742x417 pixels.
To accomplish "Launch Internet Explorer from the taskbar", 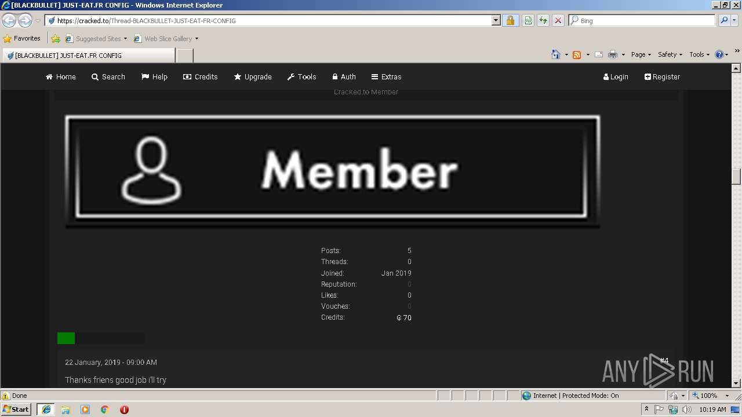I will [x=46, y=409].
